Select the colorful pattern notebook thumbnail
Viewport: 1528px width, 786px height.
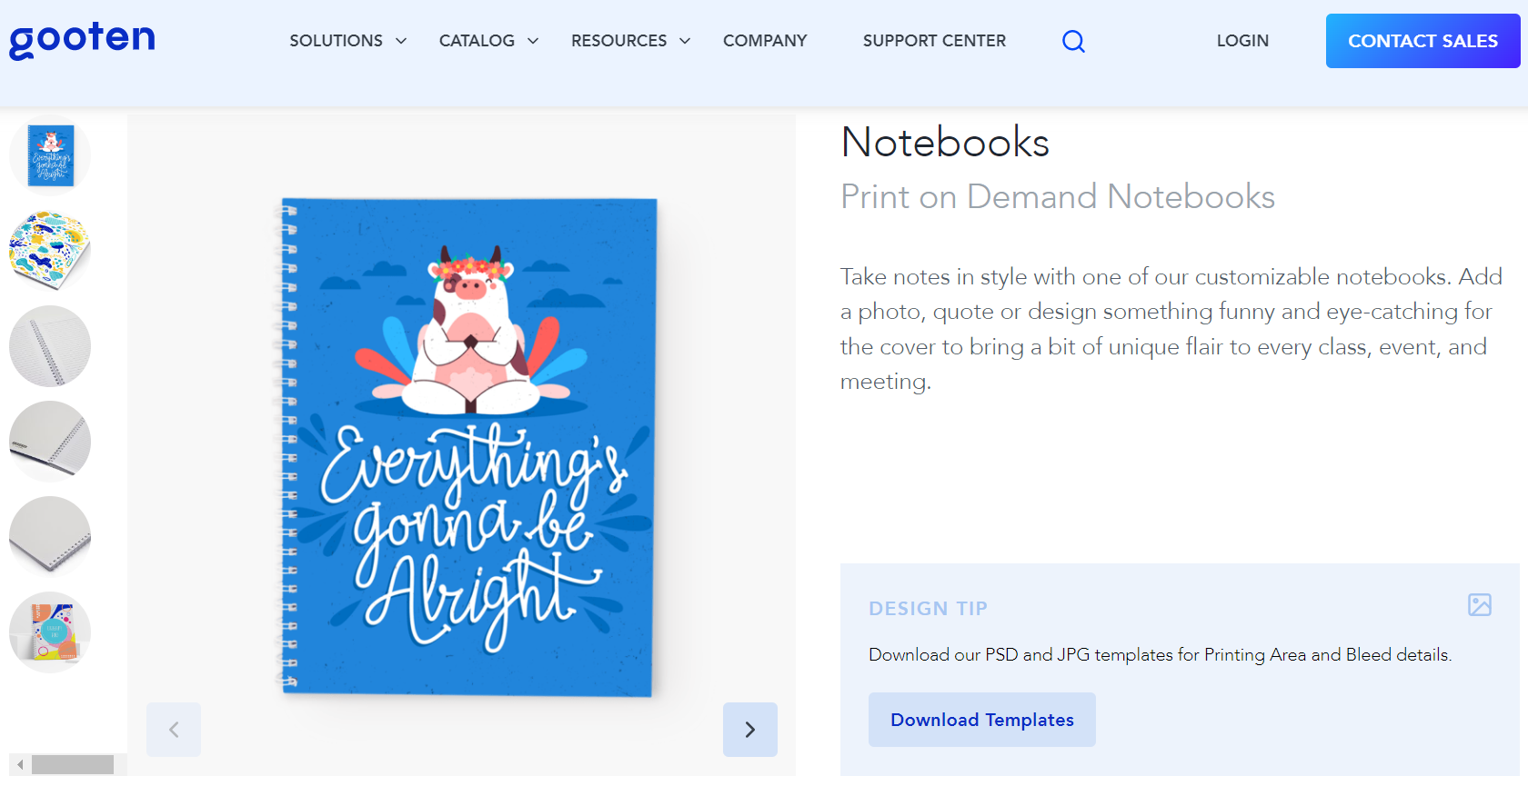coord(50,251)
